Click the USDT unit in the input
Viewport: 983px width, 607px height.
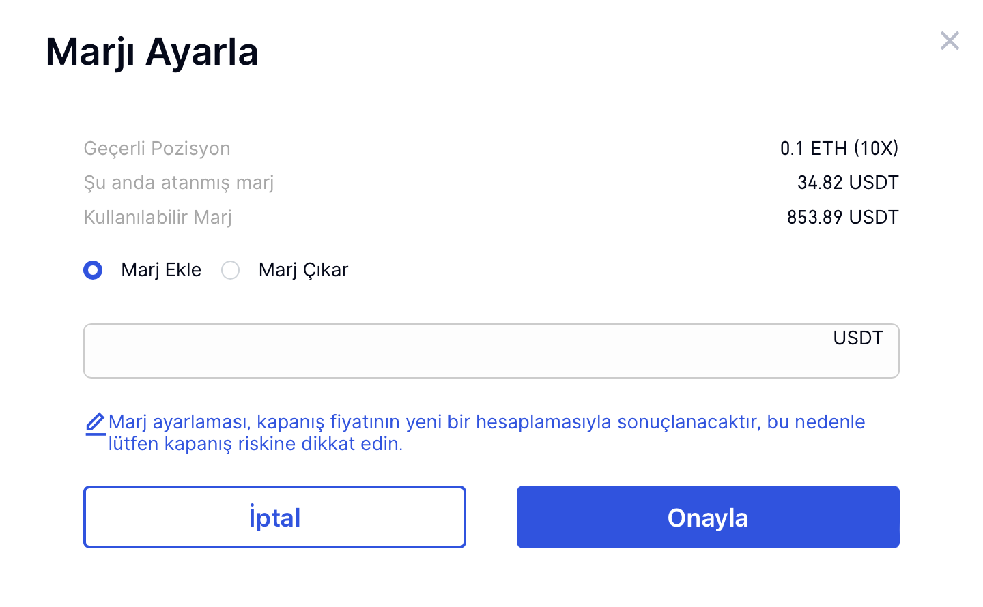[x=857, y=338]
